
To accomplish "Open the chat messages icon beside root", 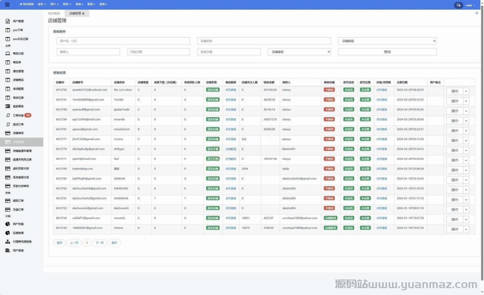I will 458,5.
